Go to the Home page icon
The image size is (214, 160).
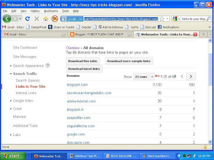click(x=46, y=19)
